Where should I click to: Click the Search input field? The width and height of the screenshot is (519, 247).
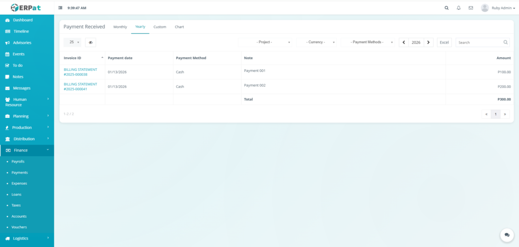coord(479,43)
